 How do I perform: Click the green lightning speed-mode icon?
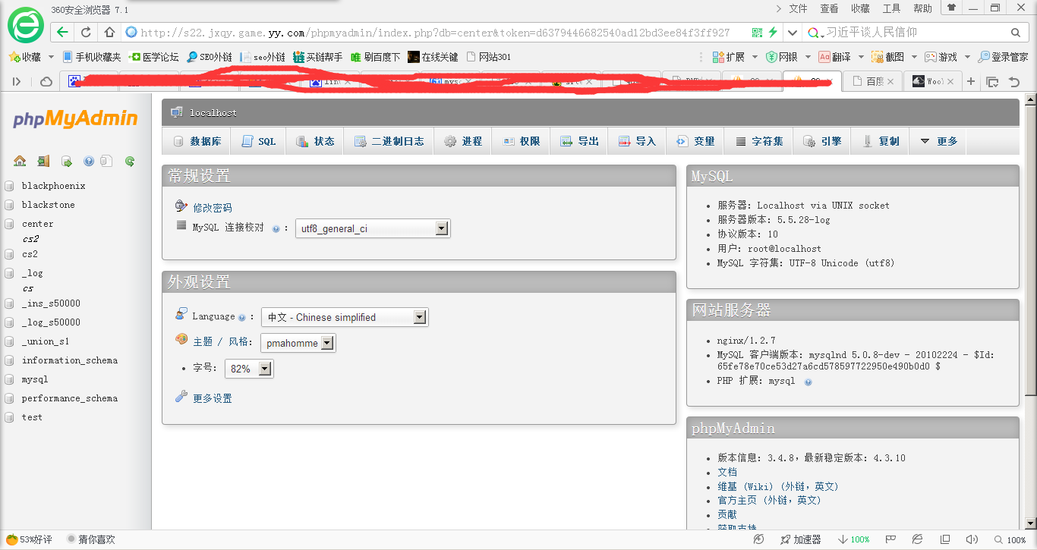[773, 33]
